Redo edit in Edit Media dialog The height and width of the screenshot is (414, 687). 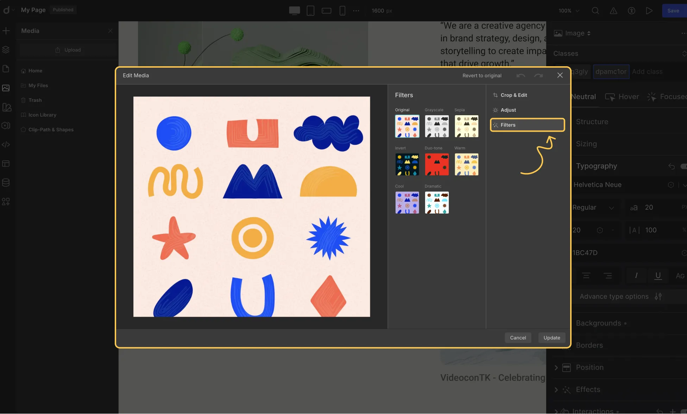(538, 75)
